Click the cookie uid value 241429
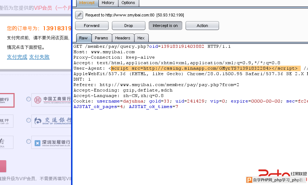Screen dimensions: 308x185 (x=195, y=101)
